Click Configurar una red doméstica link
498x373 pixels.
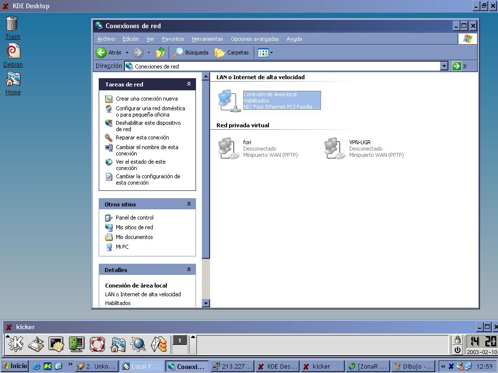[x=150, y=111]
